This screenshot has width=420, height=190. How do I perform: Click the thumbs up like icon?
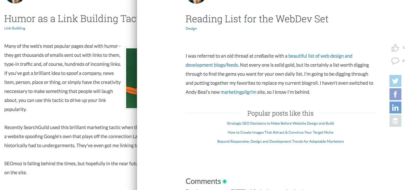[x=395, y=48]
